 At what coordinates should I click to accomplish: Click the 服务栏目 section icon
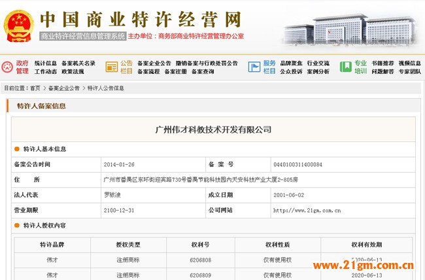pyautogui.click(x=254, y=67)
